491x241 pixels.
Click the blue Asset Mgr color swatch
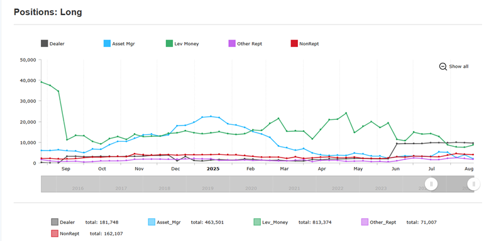point(107,44)
